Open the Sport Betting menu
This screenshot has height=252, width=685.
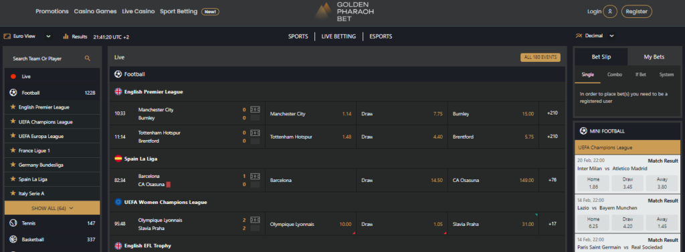[178, 12]
